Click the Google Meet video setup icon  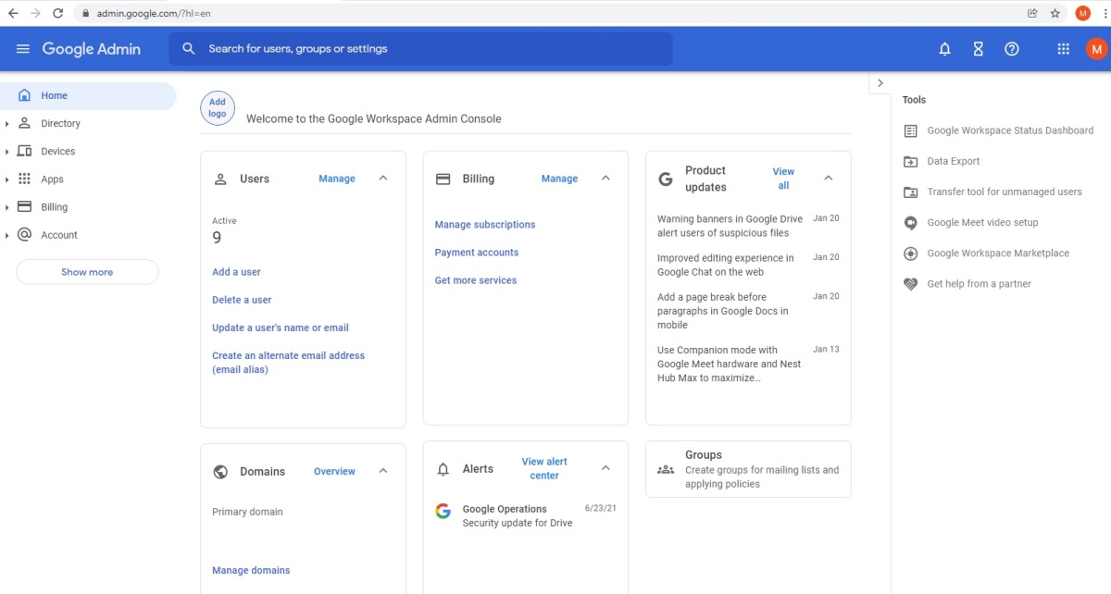pos(910,222)
